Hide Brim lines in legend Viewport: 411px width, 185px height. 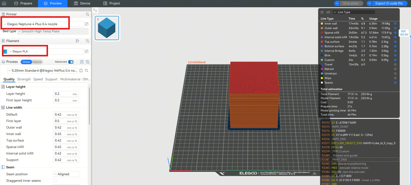pyautogui.click(x=395, y=55)
